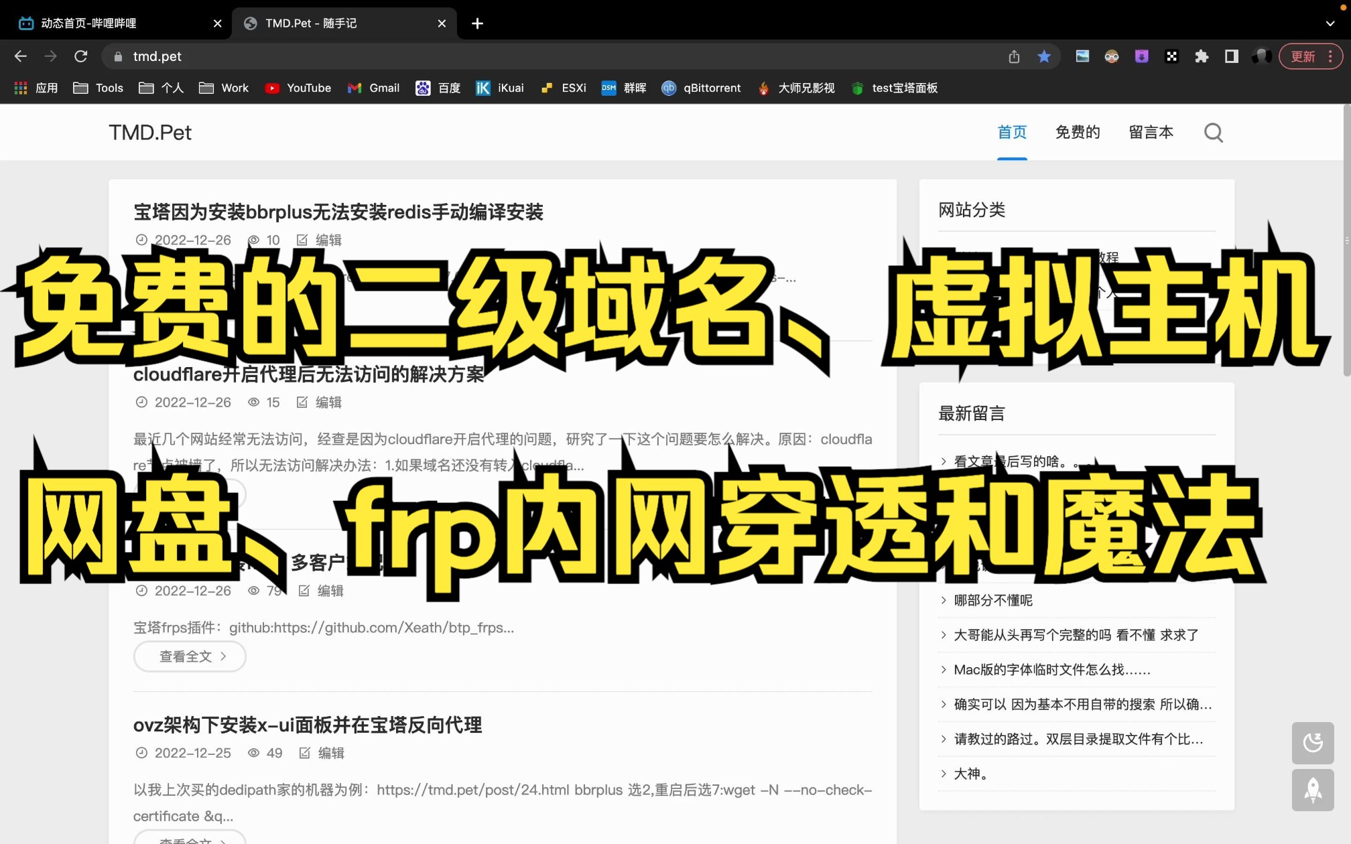Select the 首页 navigation item
1351x844 pixels.
coord(1012,132)
